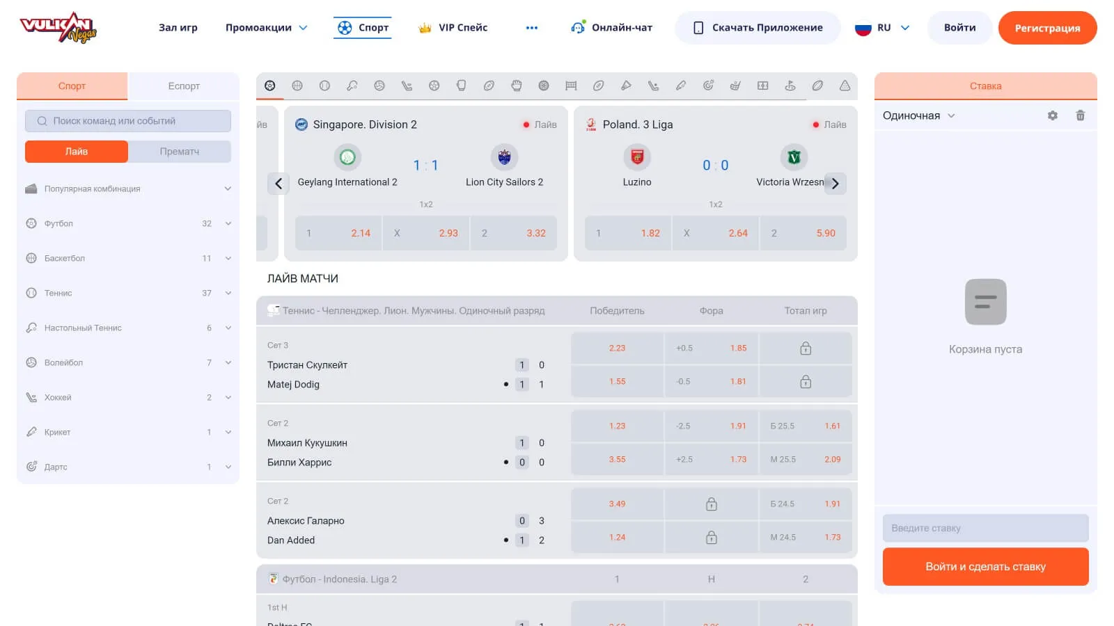Open bet slip settings gear
Screen dimensions: 1114x626
1053,115
